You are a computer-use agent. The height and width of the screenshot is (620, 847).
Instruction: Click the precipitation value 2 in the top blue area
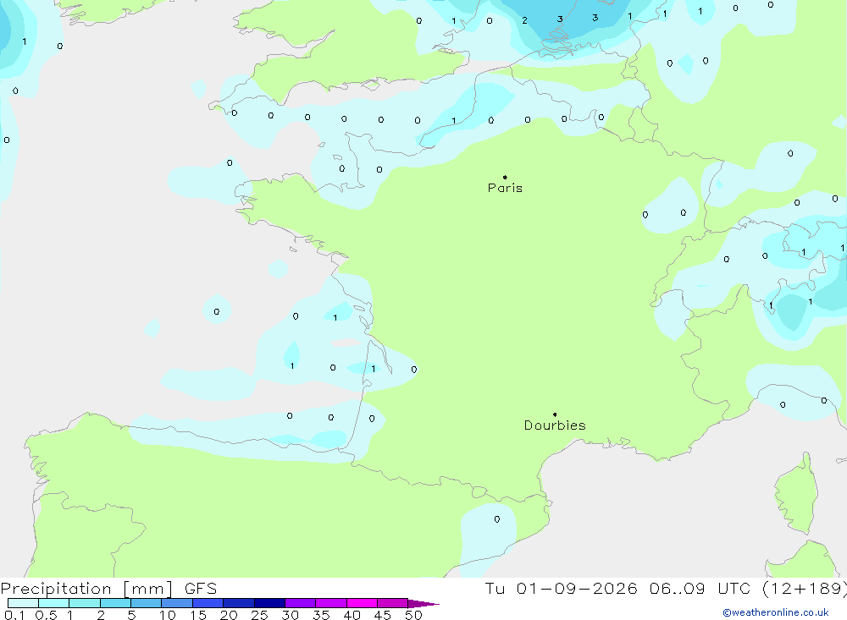pyautogui.click(x=524, y=20)
